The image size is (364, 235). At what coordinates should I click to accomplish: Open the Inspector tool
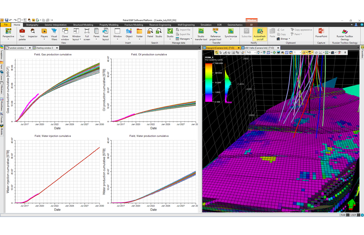(33, 34)
